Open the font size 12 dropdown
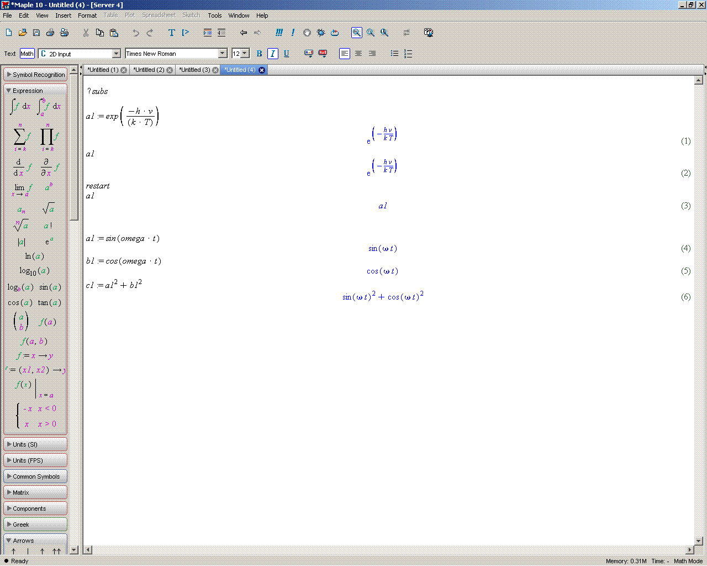The height and width of the screenshot is (566, 707). (x=245, y=54)
